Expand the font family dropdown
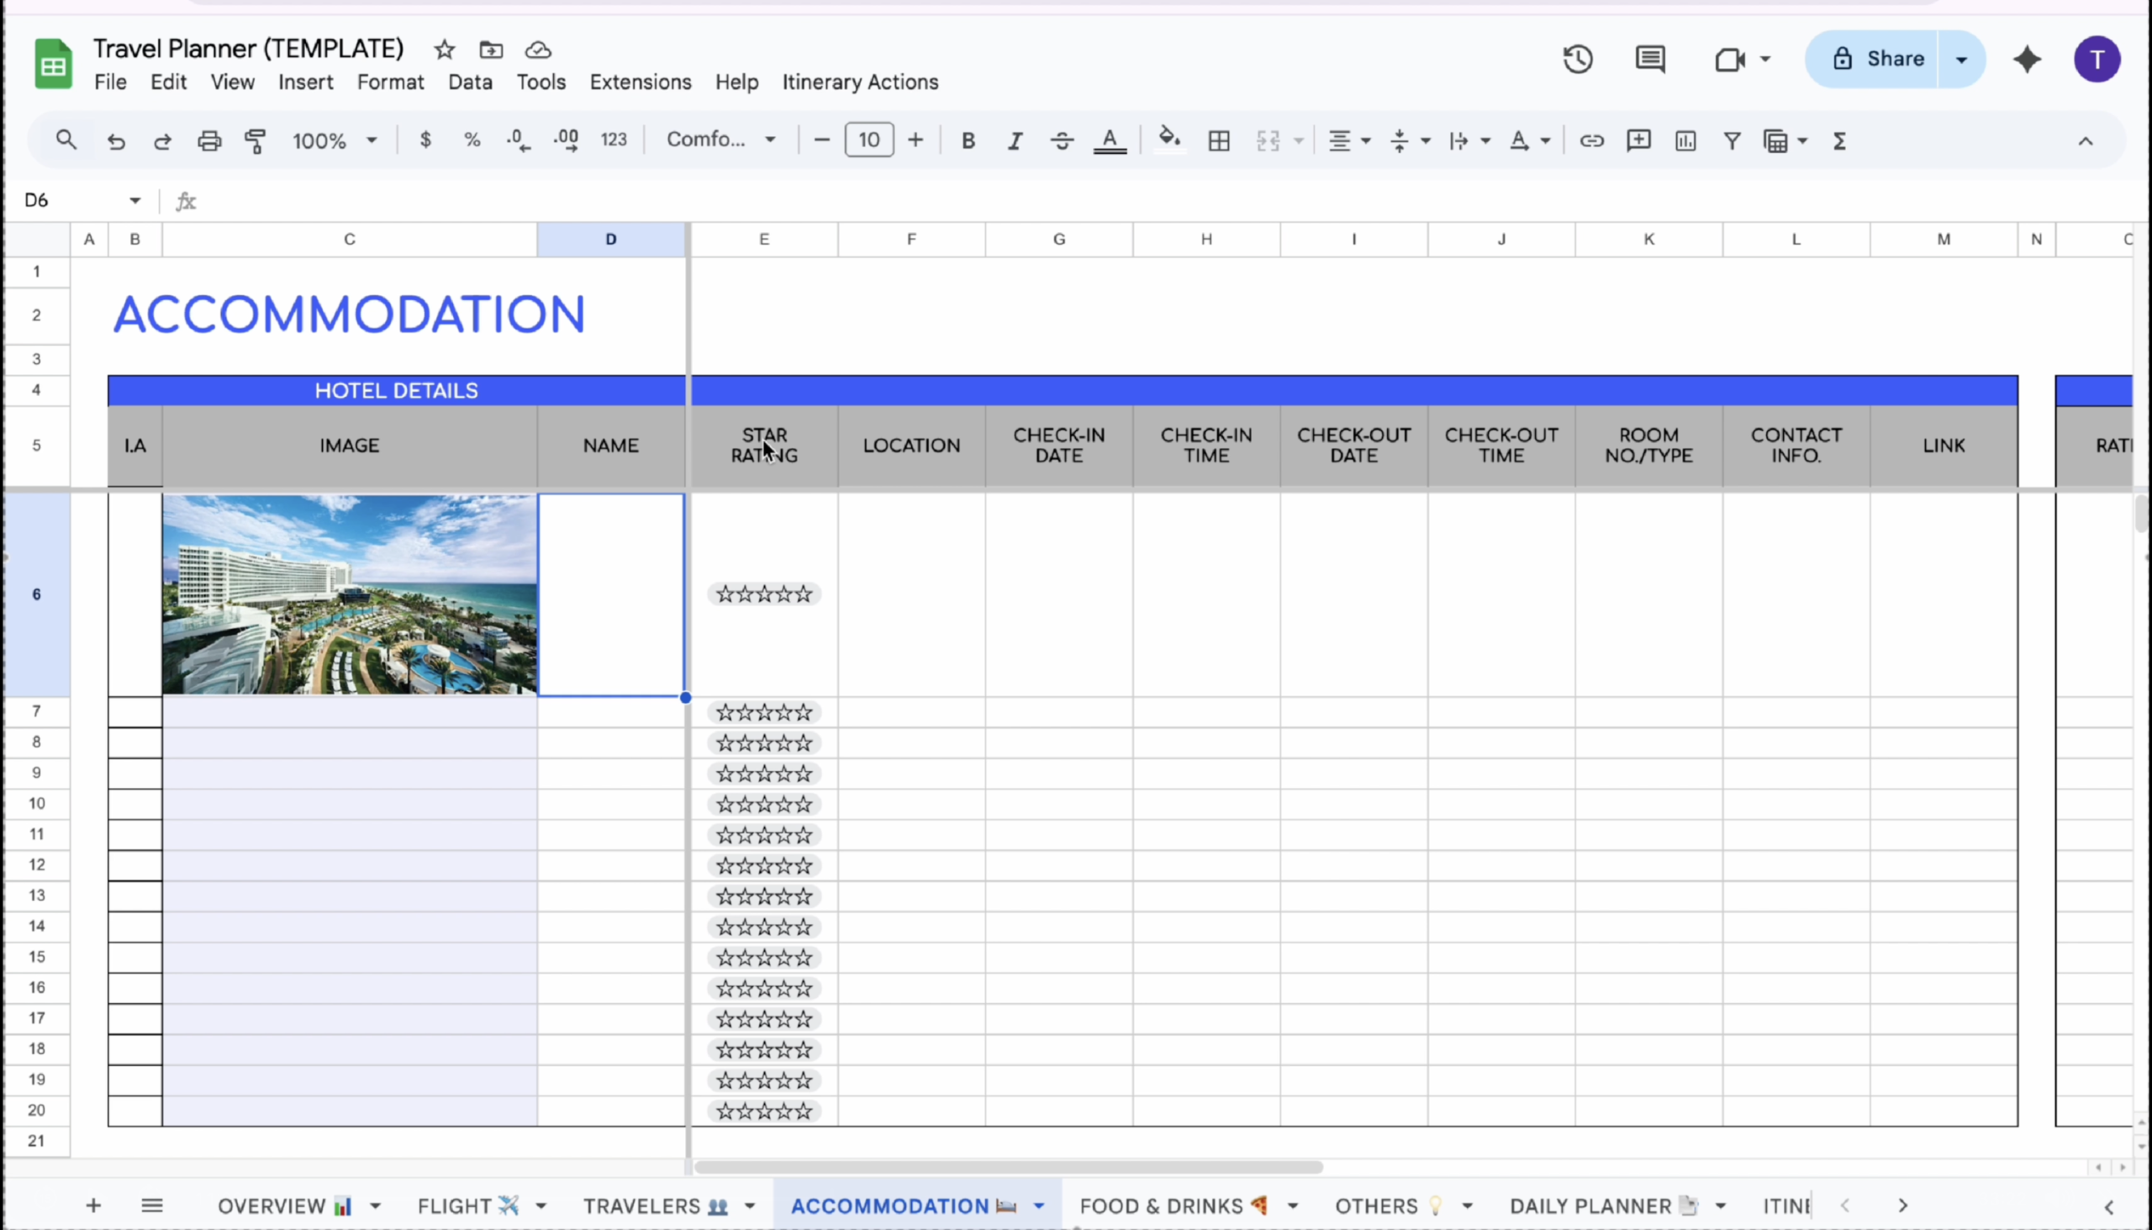Image resolution: width=2152 pixels, height=1230 pixels. pyautogui.click(x=720, y=140)
